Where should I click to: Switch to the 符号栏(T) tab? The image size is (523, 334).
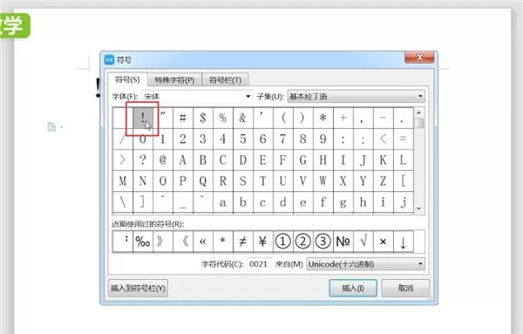225,80
